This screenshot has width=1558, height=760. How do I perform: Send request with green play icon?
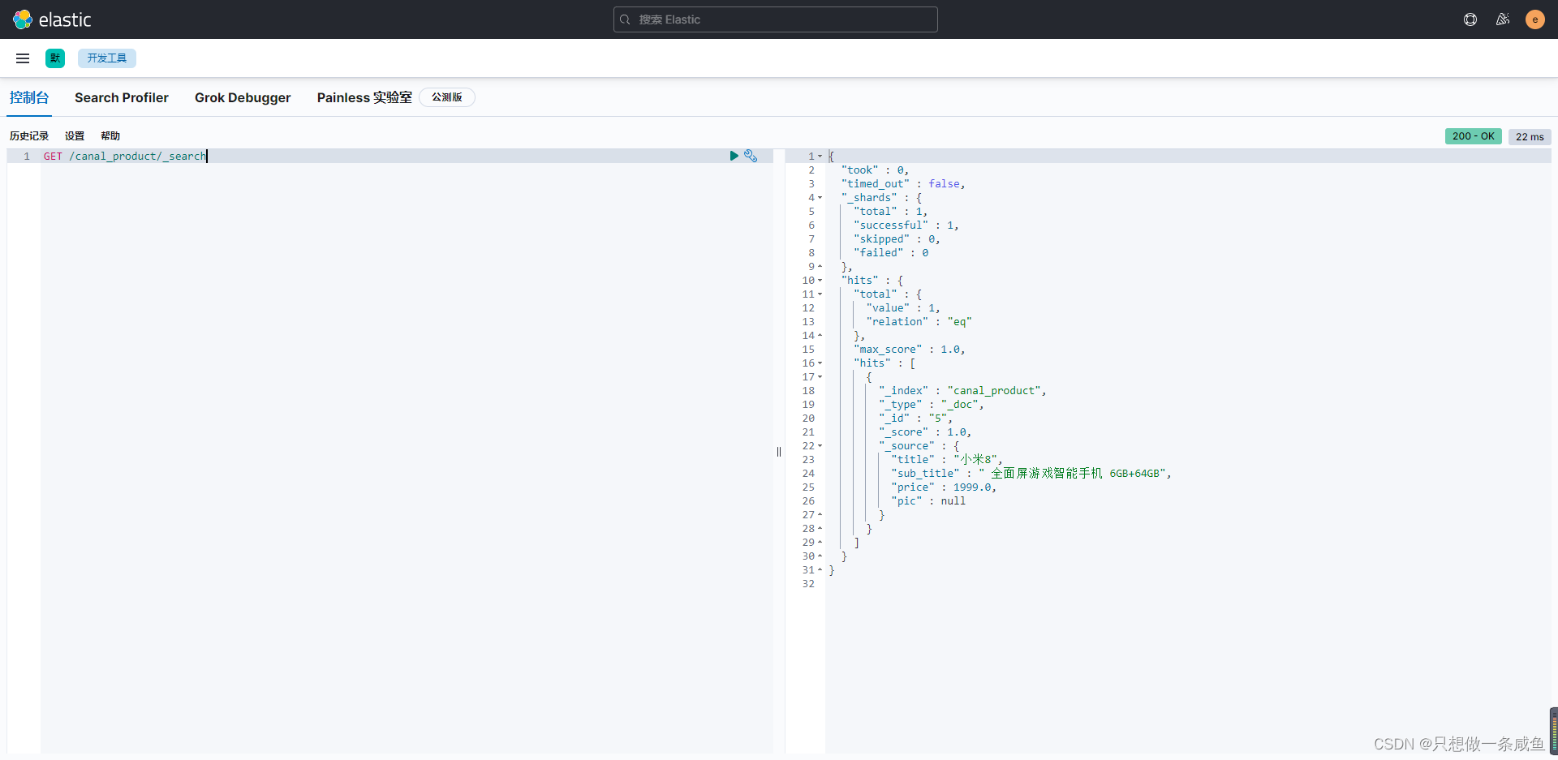pos(734,156)
